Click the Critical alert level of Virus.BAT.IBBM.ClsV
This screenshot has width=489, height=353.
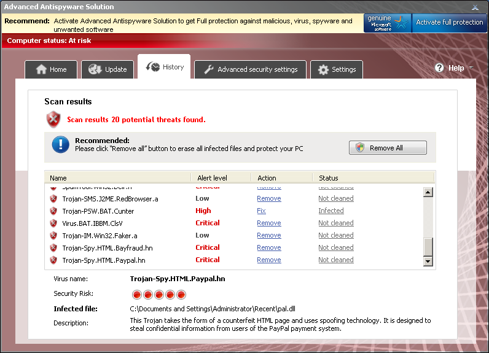(208, 223)
